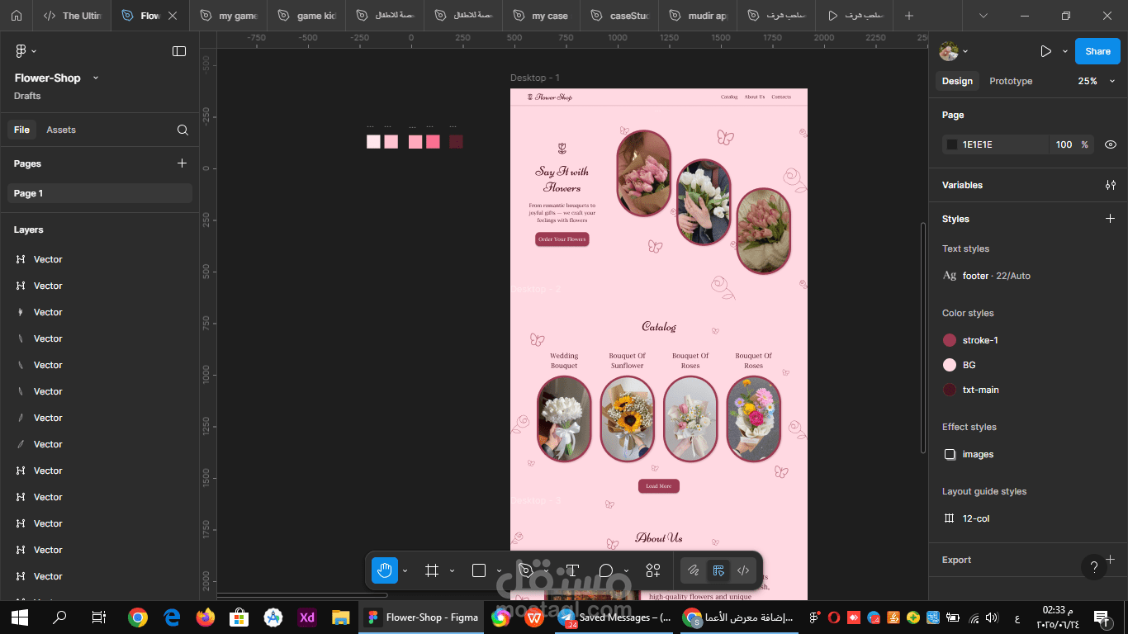This screenshot has width=1128, height=634.
Task: Switch to the Assets tab
Action: 61,130
